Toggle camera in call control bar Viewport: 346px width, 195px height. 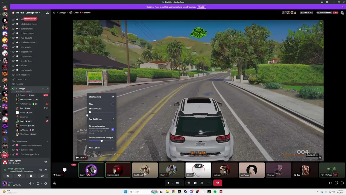pos(178,183)
